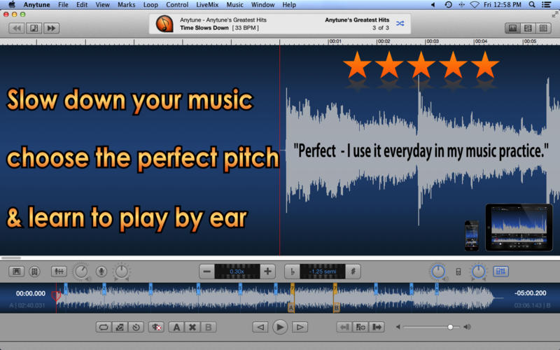
Task: Select mark 2 on the overview waveform
Action: point(104,288)
